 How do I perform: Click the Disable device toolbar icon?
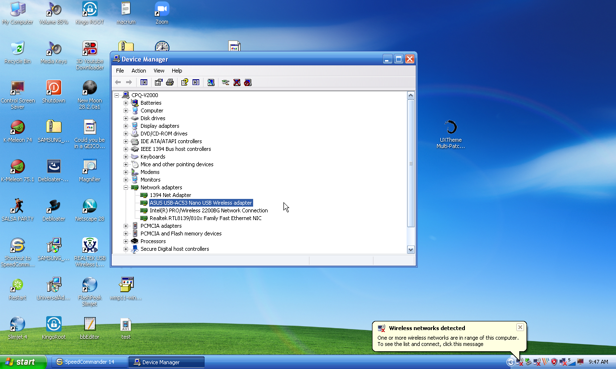coord(248,82)
